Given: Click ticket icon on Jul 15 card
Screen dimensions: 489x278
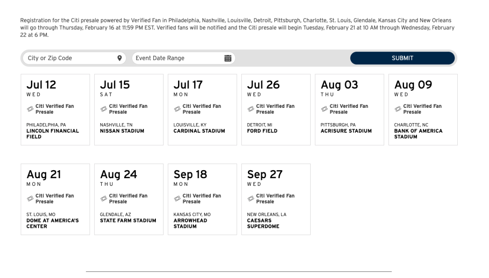Looking at the screenshot, I should tap(104, 109).
